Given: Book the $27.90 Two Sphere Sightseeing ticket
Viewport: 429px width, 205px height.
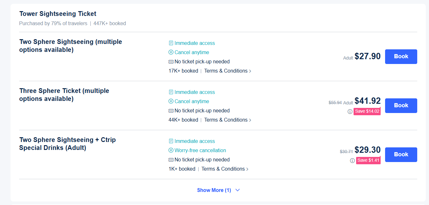Looking at the screenshot, I should coord(401,57).
